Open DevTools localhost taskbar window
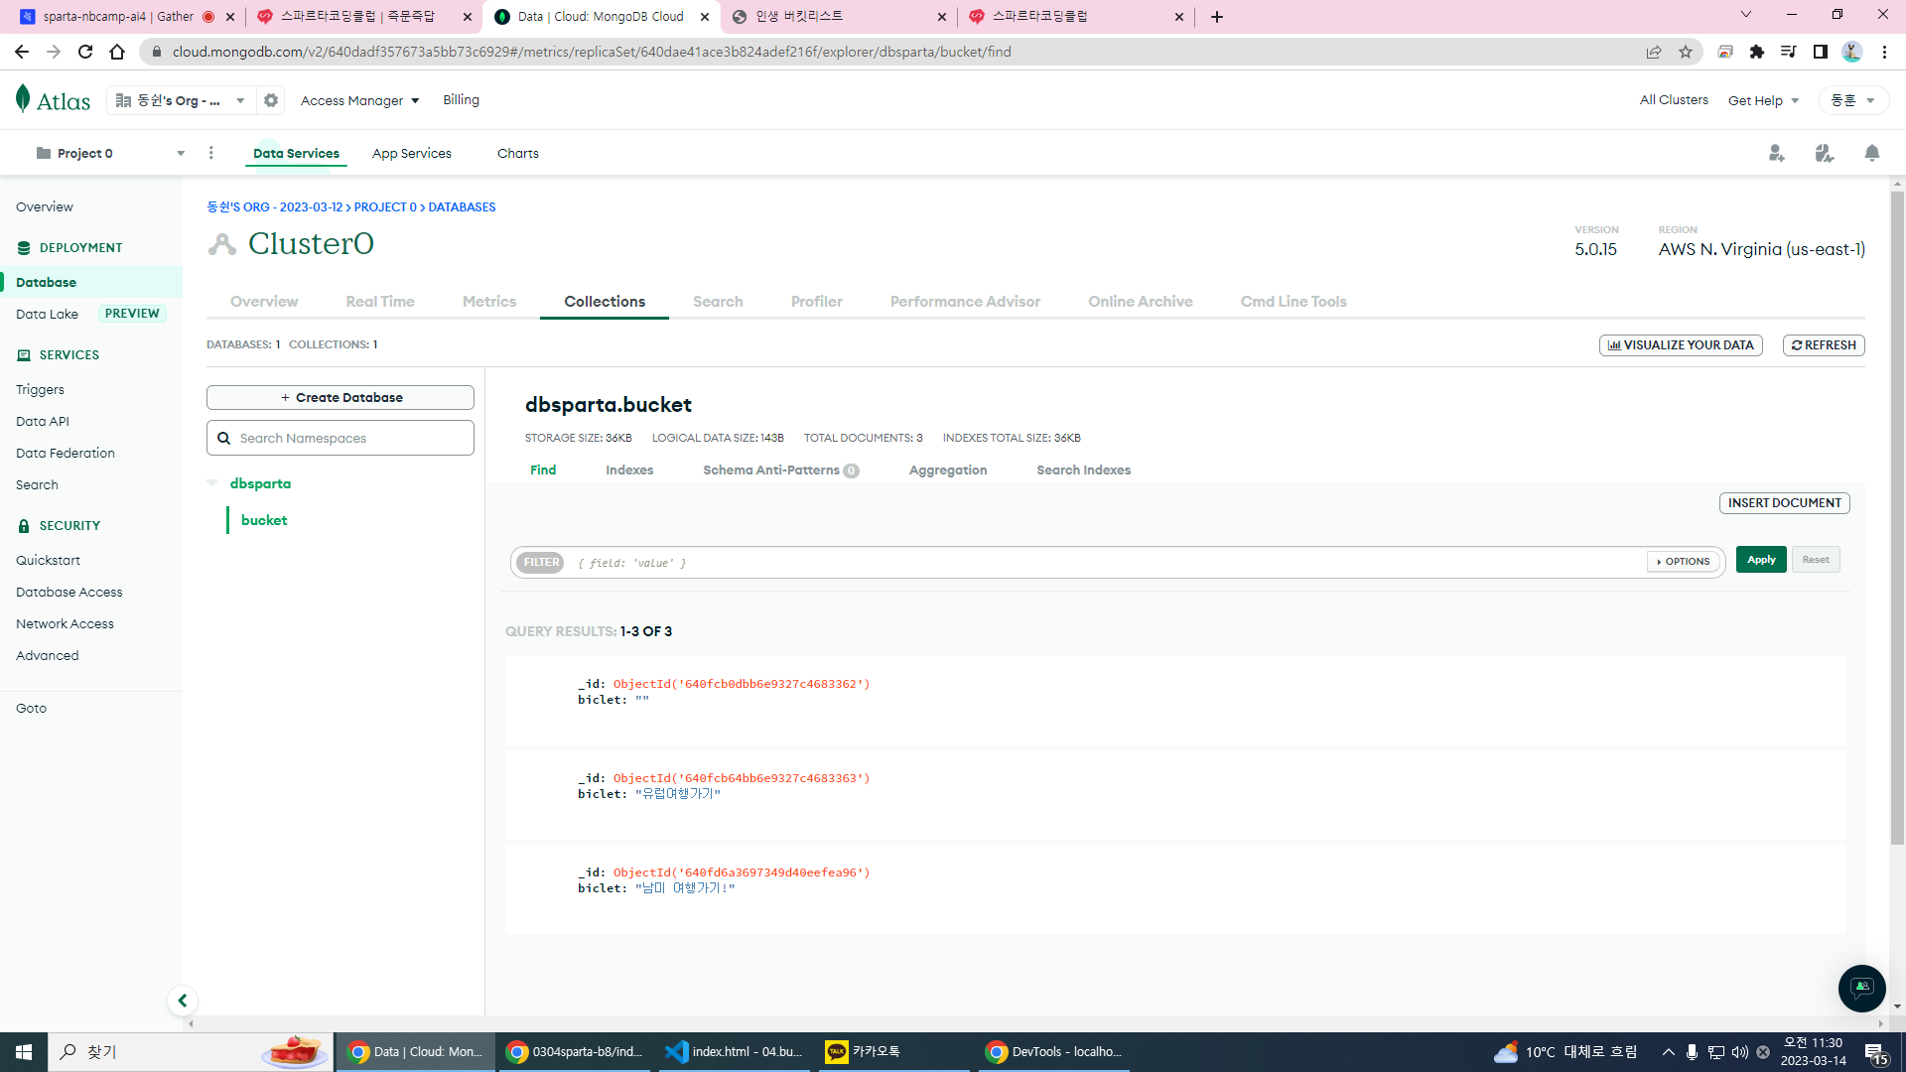 point(1054,1052)
